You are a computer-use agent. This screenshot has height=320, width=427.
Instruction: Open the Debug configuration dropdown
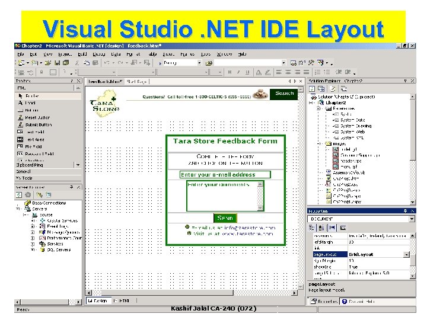[200, 63]
